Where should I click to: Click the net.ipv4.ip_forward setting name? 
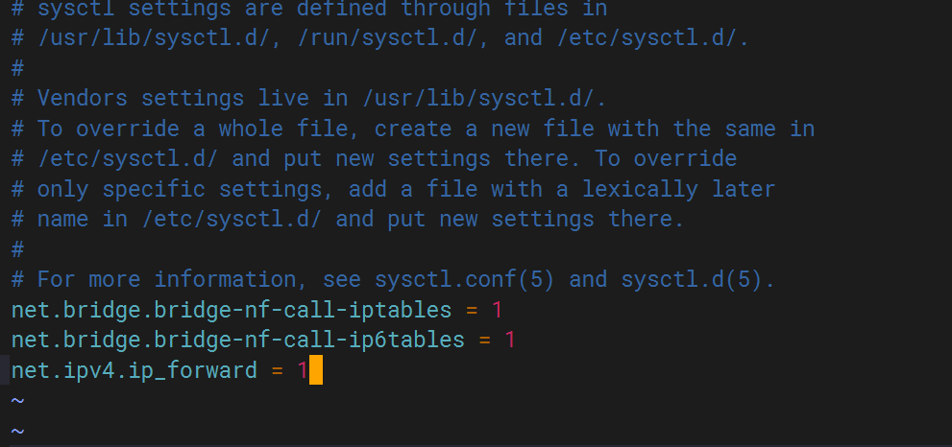pyautogui.click(x=134, y=370)
